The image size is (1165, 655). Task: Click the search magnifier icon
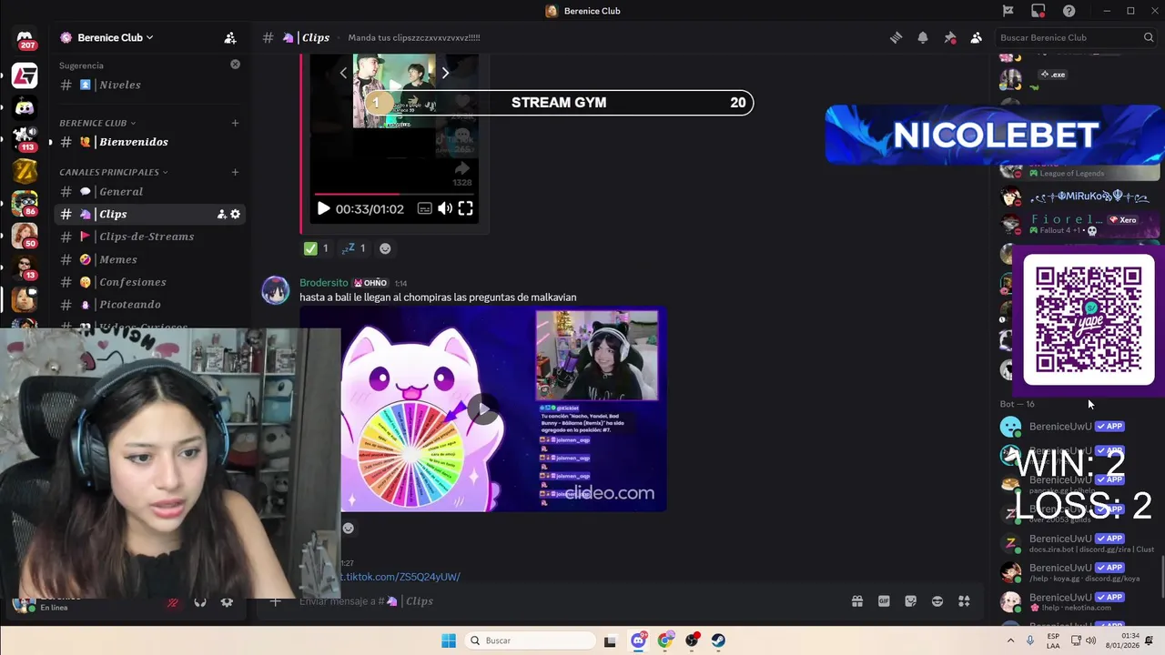(1149, 37)
